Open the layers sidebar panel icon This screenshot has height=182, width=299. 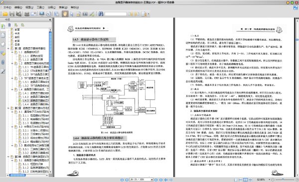[3, 44]
